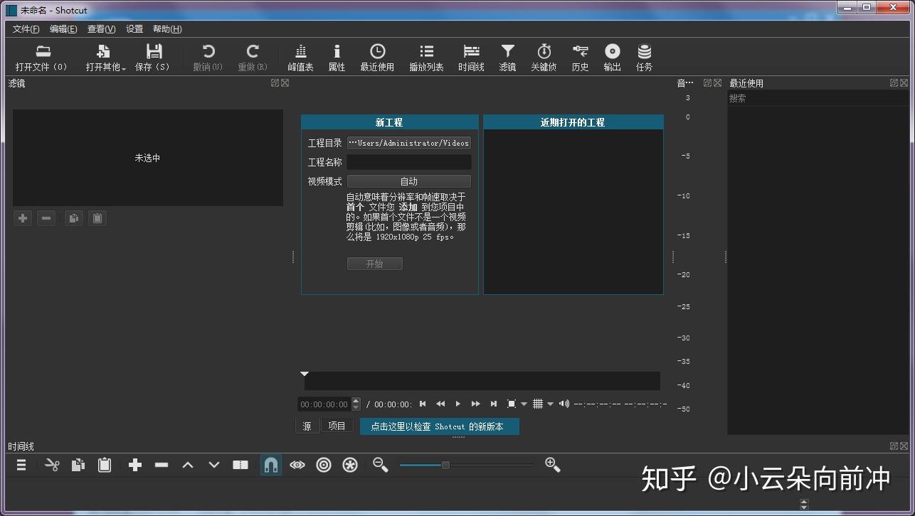This screenshot has width=915, height=516.
Task: Open the Recent (最近使用) panel icon
Action: (x=377, y=51)
